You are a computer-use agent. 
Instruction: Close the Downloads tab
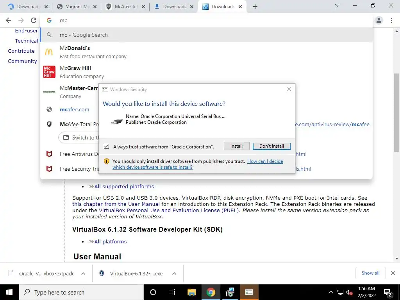(x=192, y=7)
